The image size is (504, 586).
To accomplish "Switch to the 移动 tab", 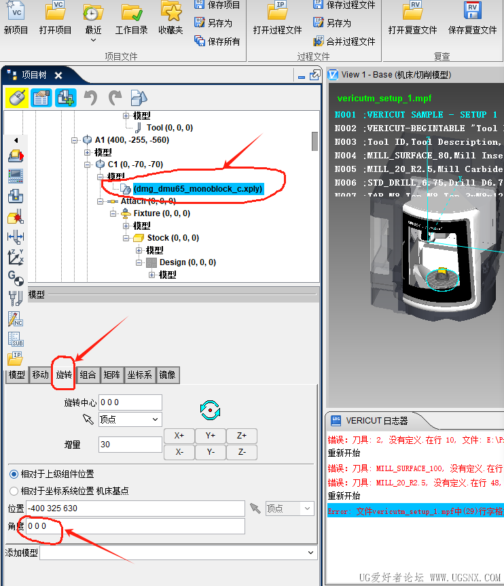I will pyautogui.click(x=40, y=375).
